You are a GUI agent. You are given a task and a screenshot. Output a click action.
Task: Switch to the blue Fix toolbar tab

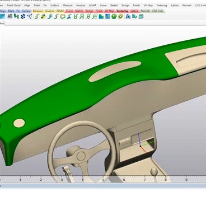pyautogui.click(x=18, y=11)
